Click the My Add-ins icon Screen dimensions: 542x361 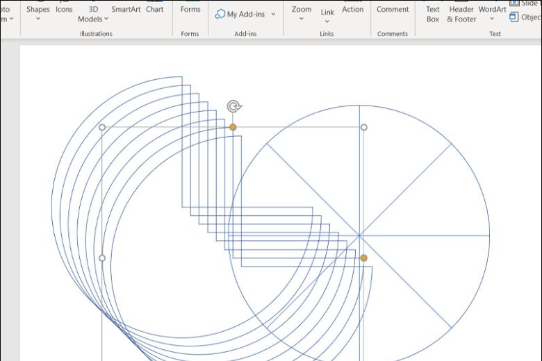(x=220, y=14)
